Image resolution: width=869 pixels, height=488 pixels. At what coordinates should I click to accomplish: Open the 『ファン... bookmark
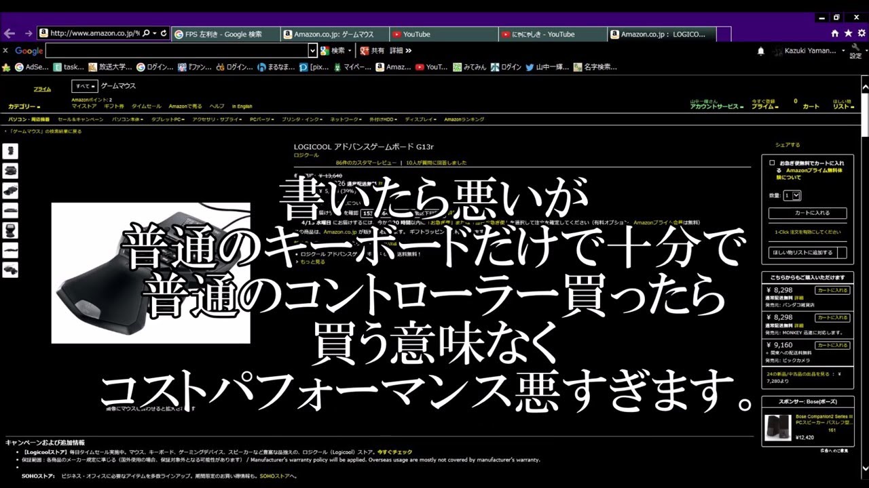(196, 67)
